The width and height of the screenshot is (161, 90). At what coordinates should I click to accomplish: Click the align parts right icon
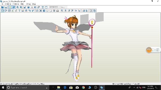coord(69,10)
